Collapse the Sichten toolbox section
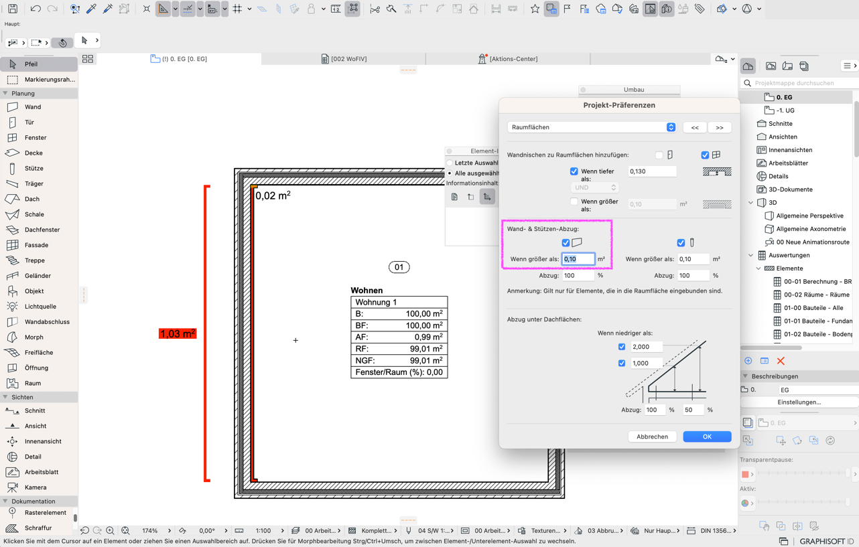The width and height of the screenshot is (859, 547). tap(5, 397)
